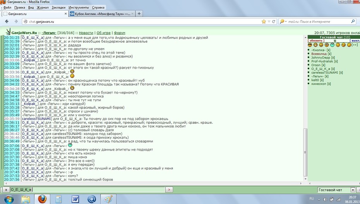Refresh the guest chat user list (обновить)
The width and height of the screenshot is (360, 204).
316,41
